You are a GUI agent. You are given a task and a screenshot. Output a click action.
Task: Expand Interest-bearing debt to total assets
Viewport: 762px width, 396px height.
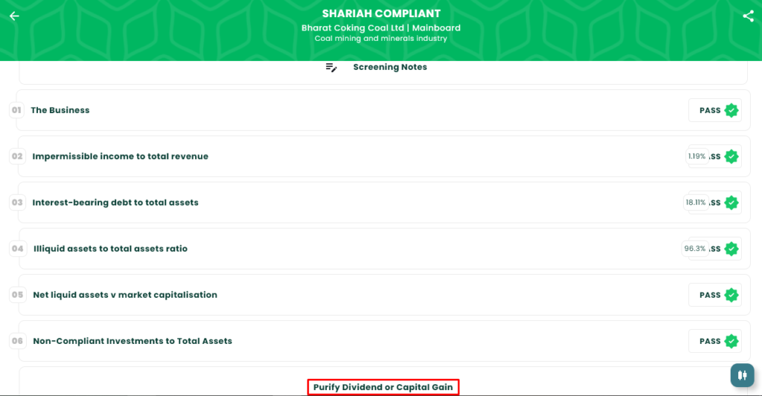115,203
